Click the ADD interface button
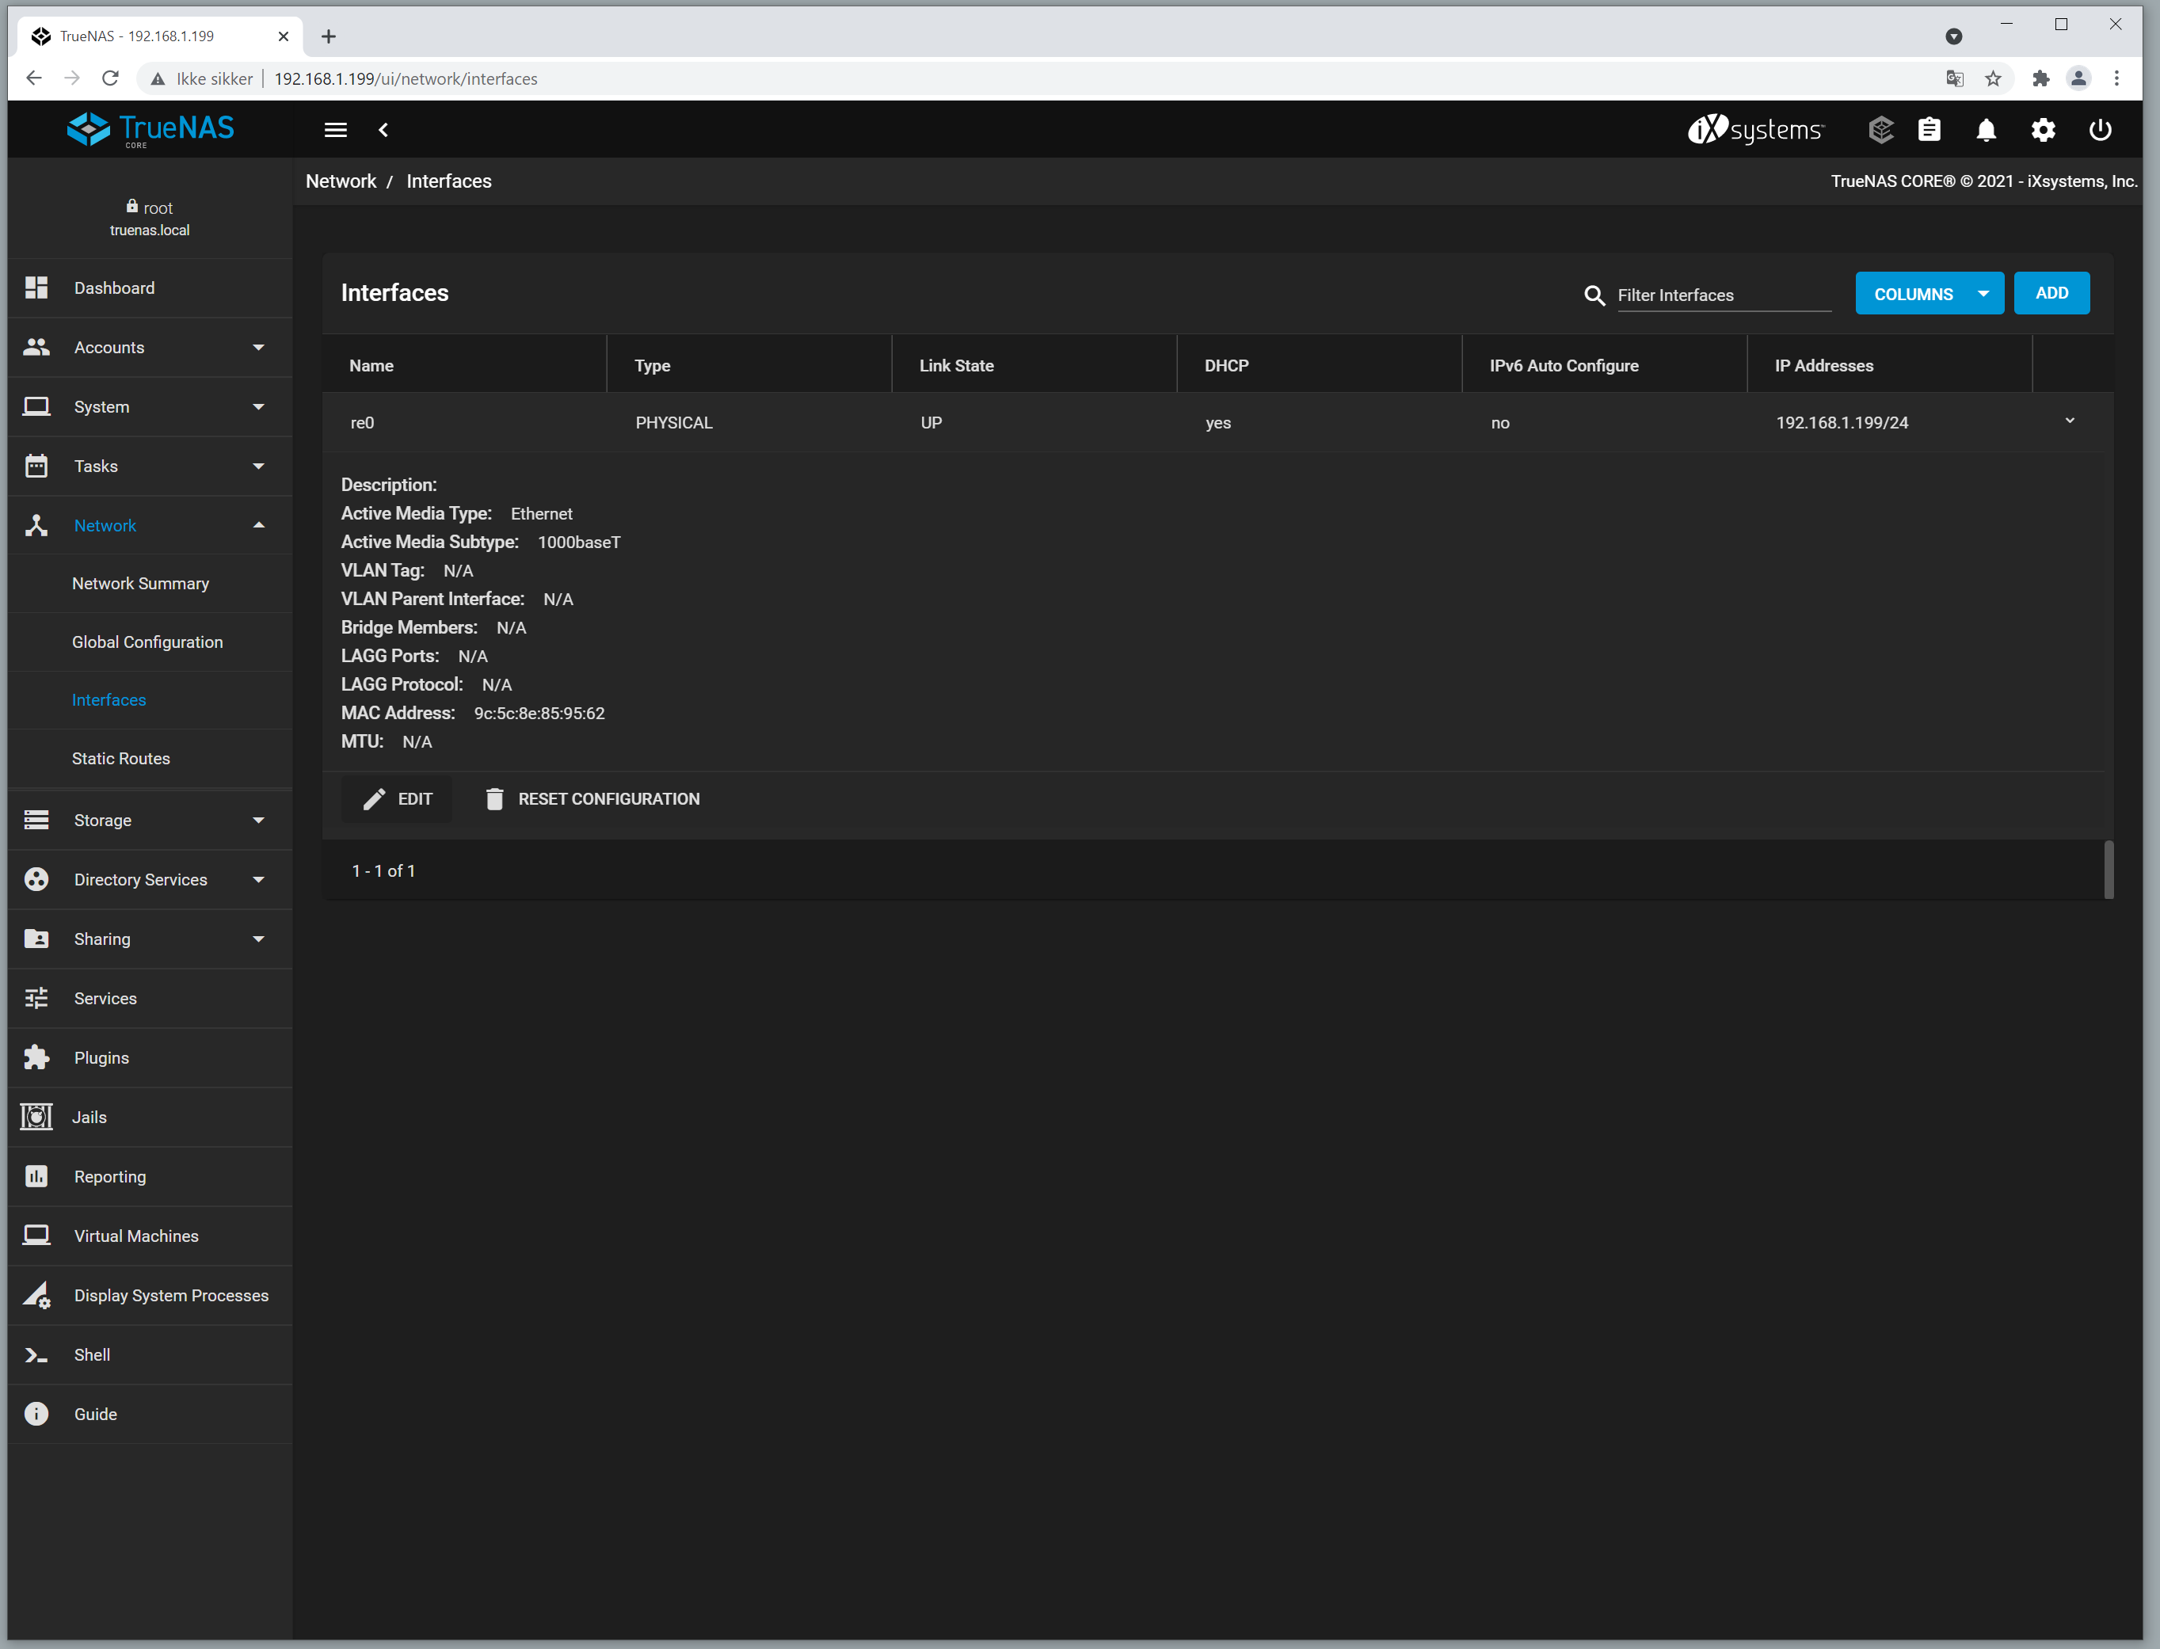2160x1649 pixels. 2051,294
